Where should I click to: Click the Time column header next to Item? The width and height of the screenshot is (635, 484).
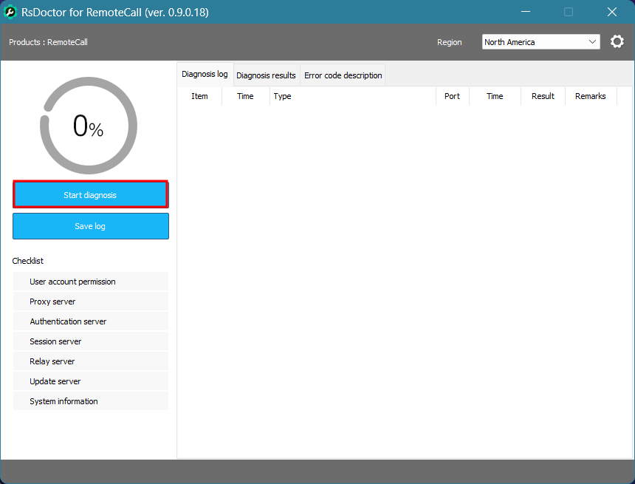point(245,96)
